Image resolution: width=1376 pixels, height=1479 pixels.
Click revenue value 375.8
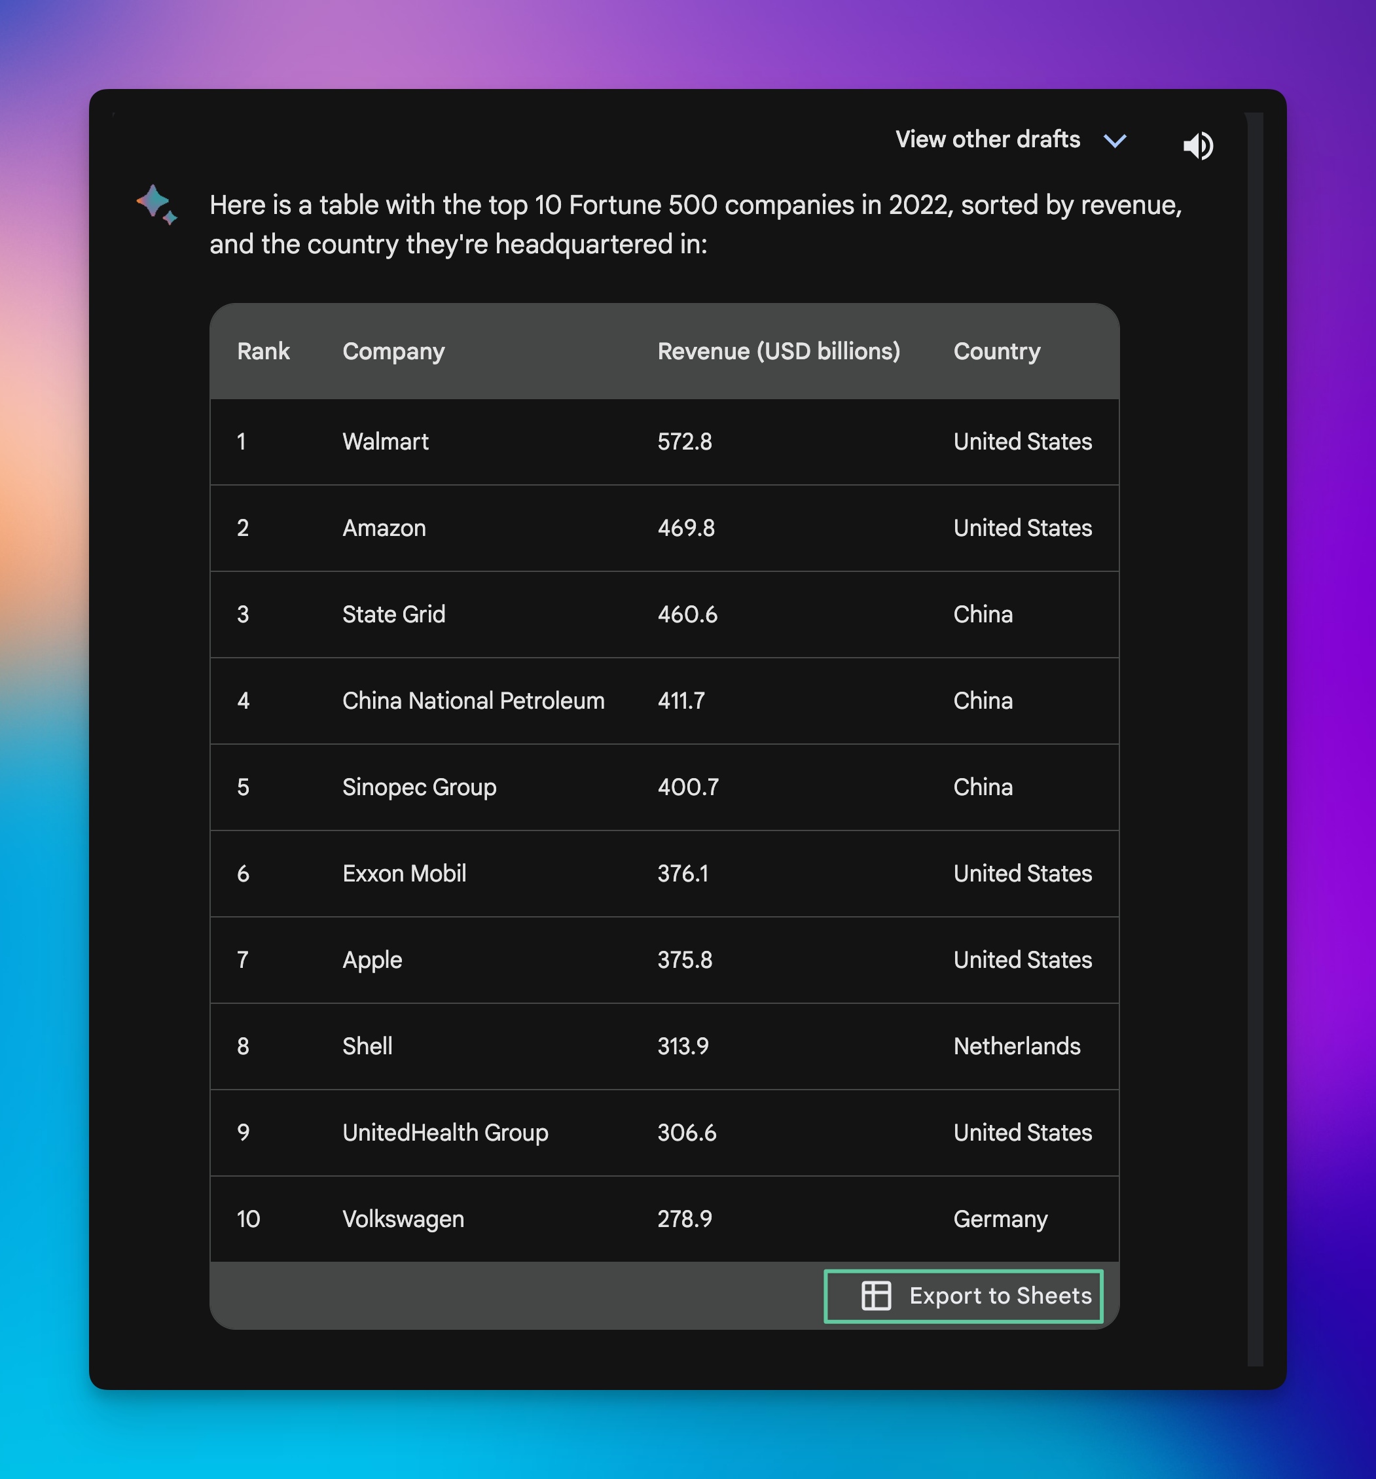685,959
